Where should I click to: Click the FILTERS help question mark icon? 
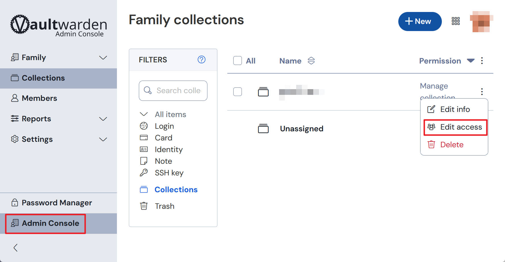201,60
